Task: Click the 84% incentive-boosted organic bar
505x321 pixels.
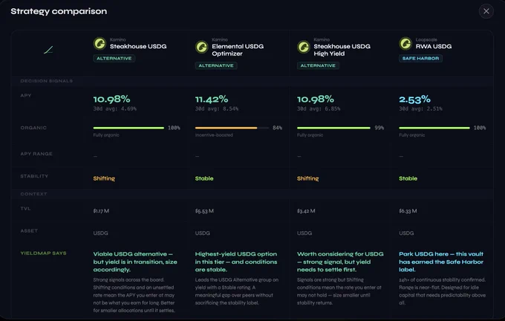Action: click(232, 128)
